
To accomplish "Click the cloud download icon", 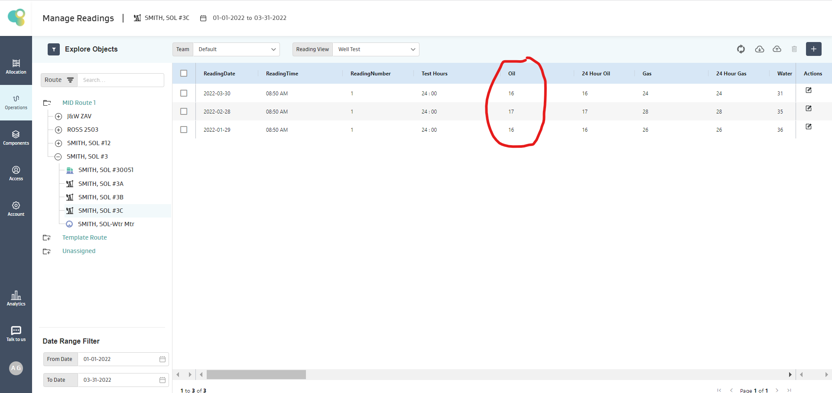I will coord(759,49).
